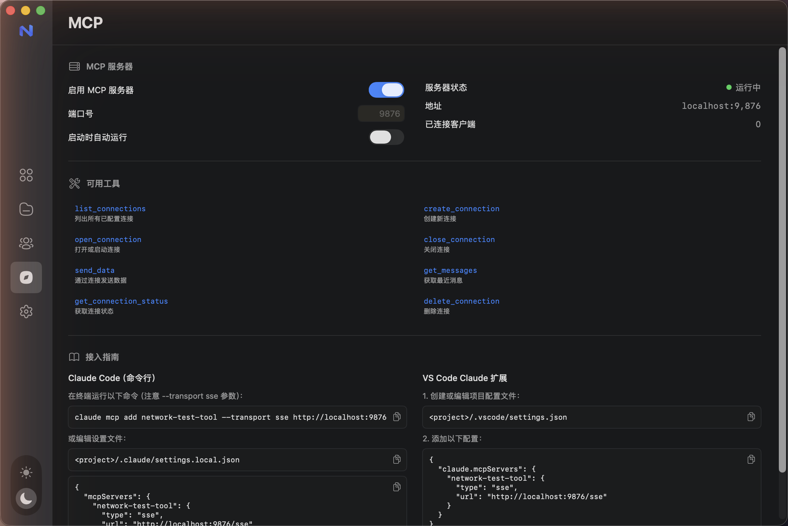Click the VS Code Claude 扩展 heading

tap(465, 378)
